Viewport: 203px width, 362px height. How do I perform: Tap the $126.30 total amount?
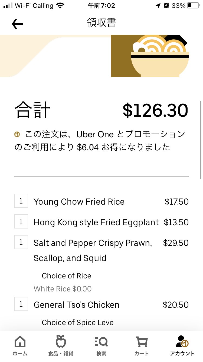point(155,110)
